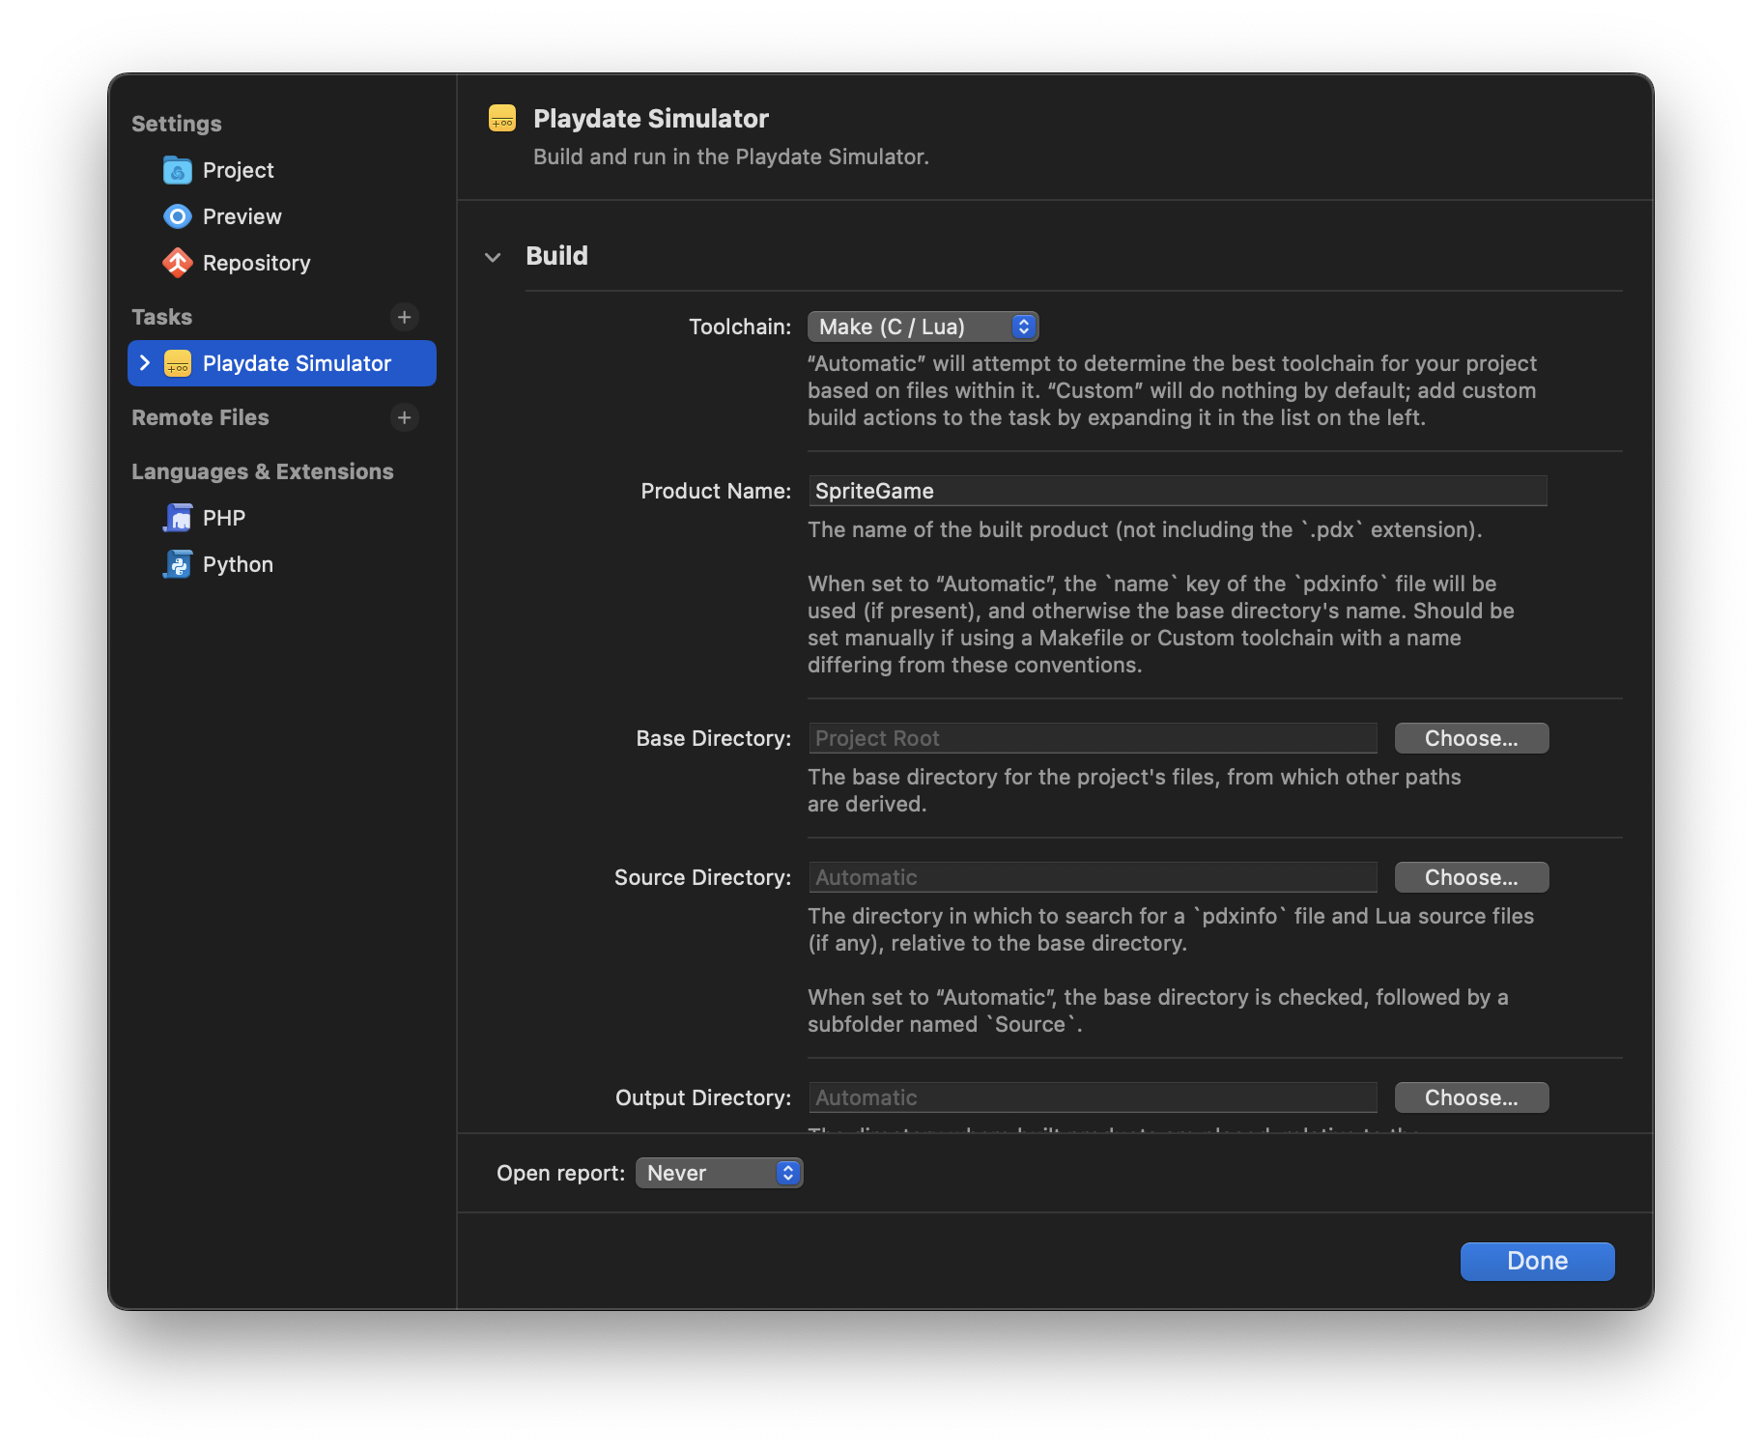Click the Tasks section heading

click(x=161, y=317)
